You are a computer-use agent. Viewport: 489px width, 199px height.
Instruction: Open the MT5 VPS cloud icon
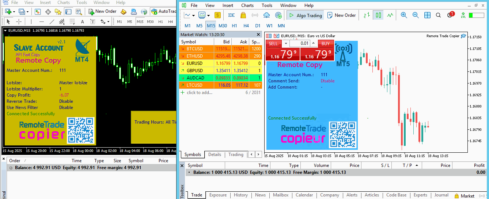point(267,15)
